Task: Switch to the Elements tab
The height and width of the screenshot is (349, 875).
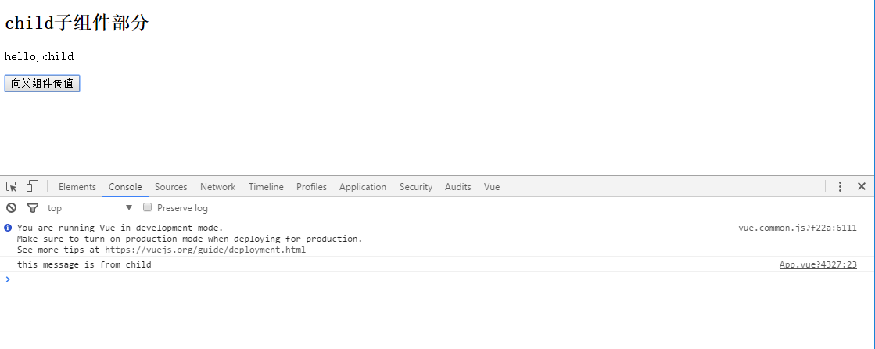Action: [x=77, y=187]
